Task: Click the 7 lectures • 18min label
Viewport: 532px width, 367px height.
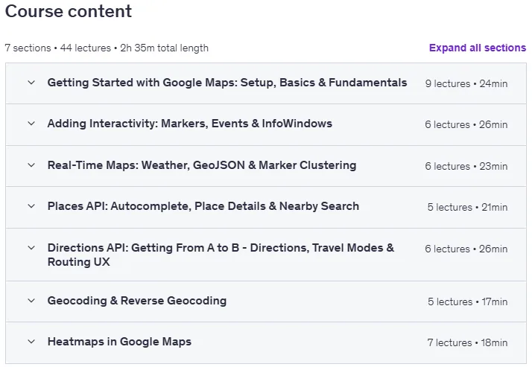Action: [x=467, y=342]
